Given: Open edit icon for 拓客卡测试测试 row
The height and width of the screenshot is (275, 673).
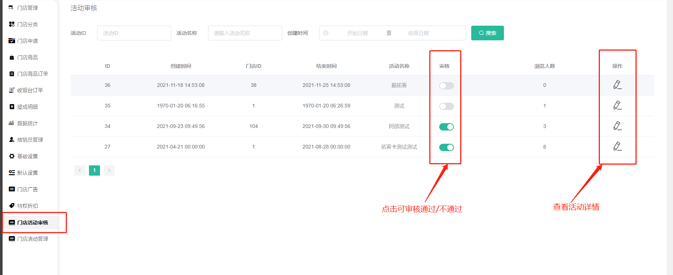Looking at the screenshot, I should tap(617, 147).
